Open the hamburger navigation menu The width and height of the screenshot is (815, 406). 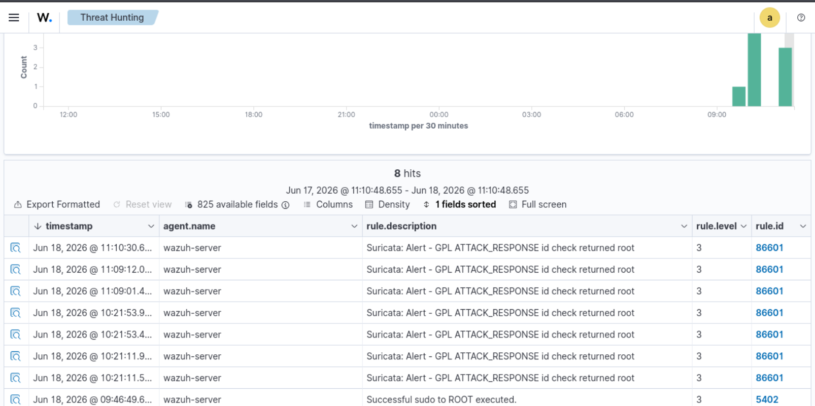(x=14, y=18)
